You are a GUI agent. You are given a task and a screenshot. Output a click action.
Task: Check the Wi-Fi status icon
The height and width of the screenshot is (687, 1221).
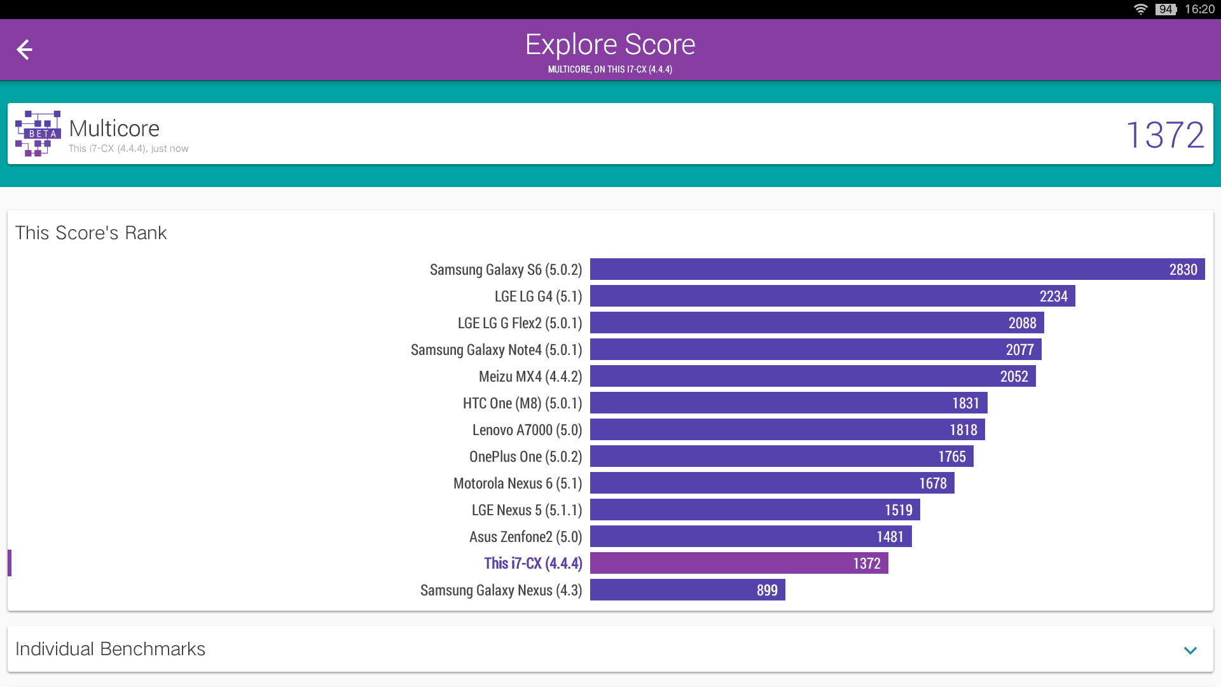click(x=1140, y=9)
